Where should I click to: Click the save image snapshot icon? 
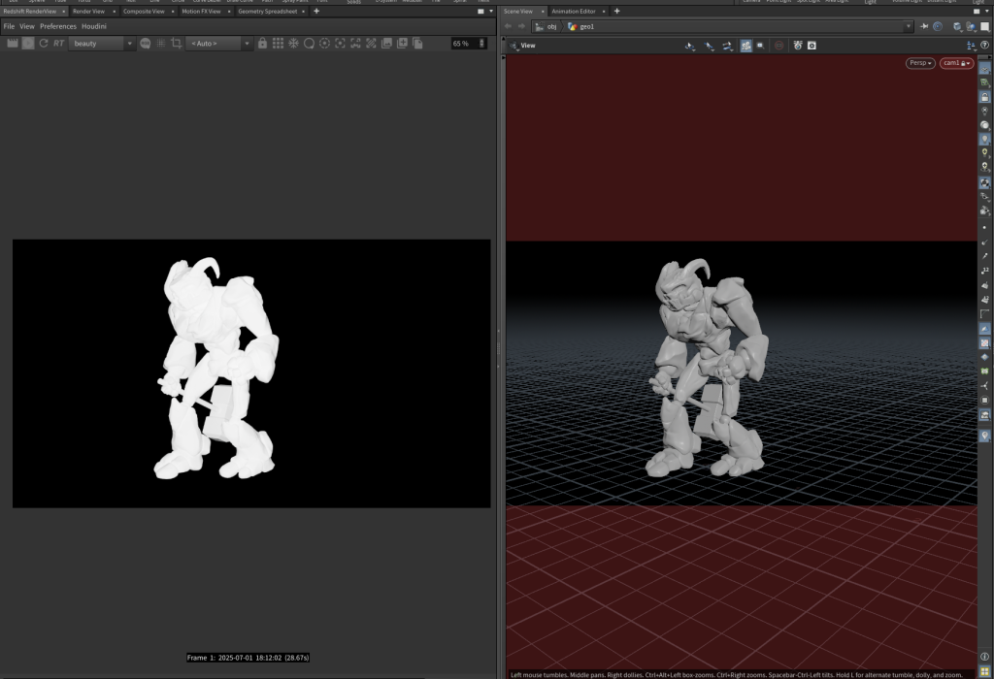pyautogui.click(x=387, y=44)
